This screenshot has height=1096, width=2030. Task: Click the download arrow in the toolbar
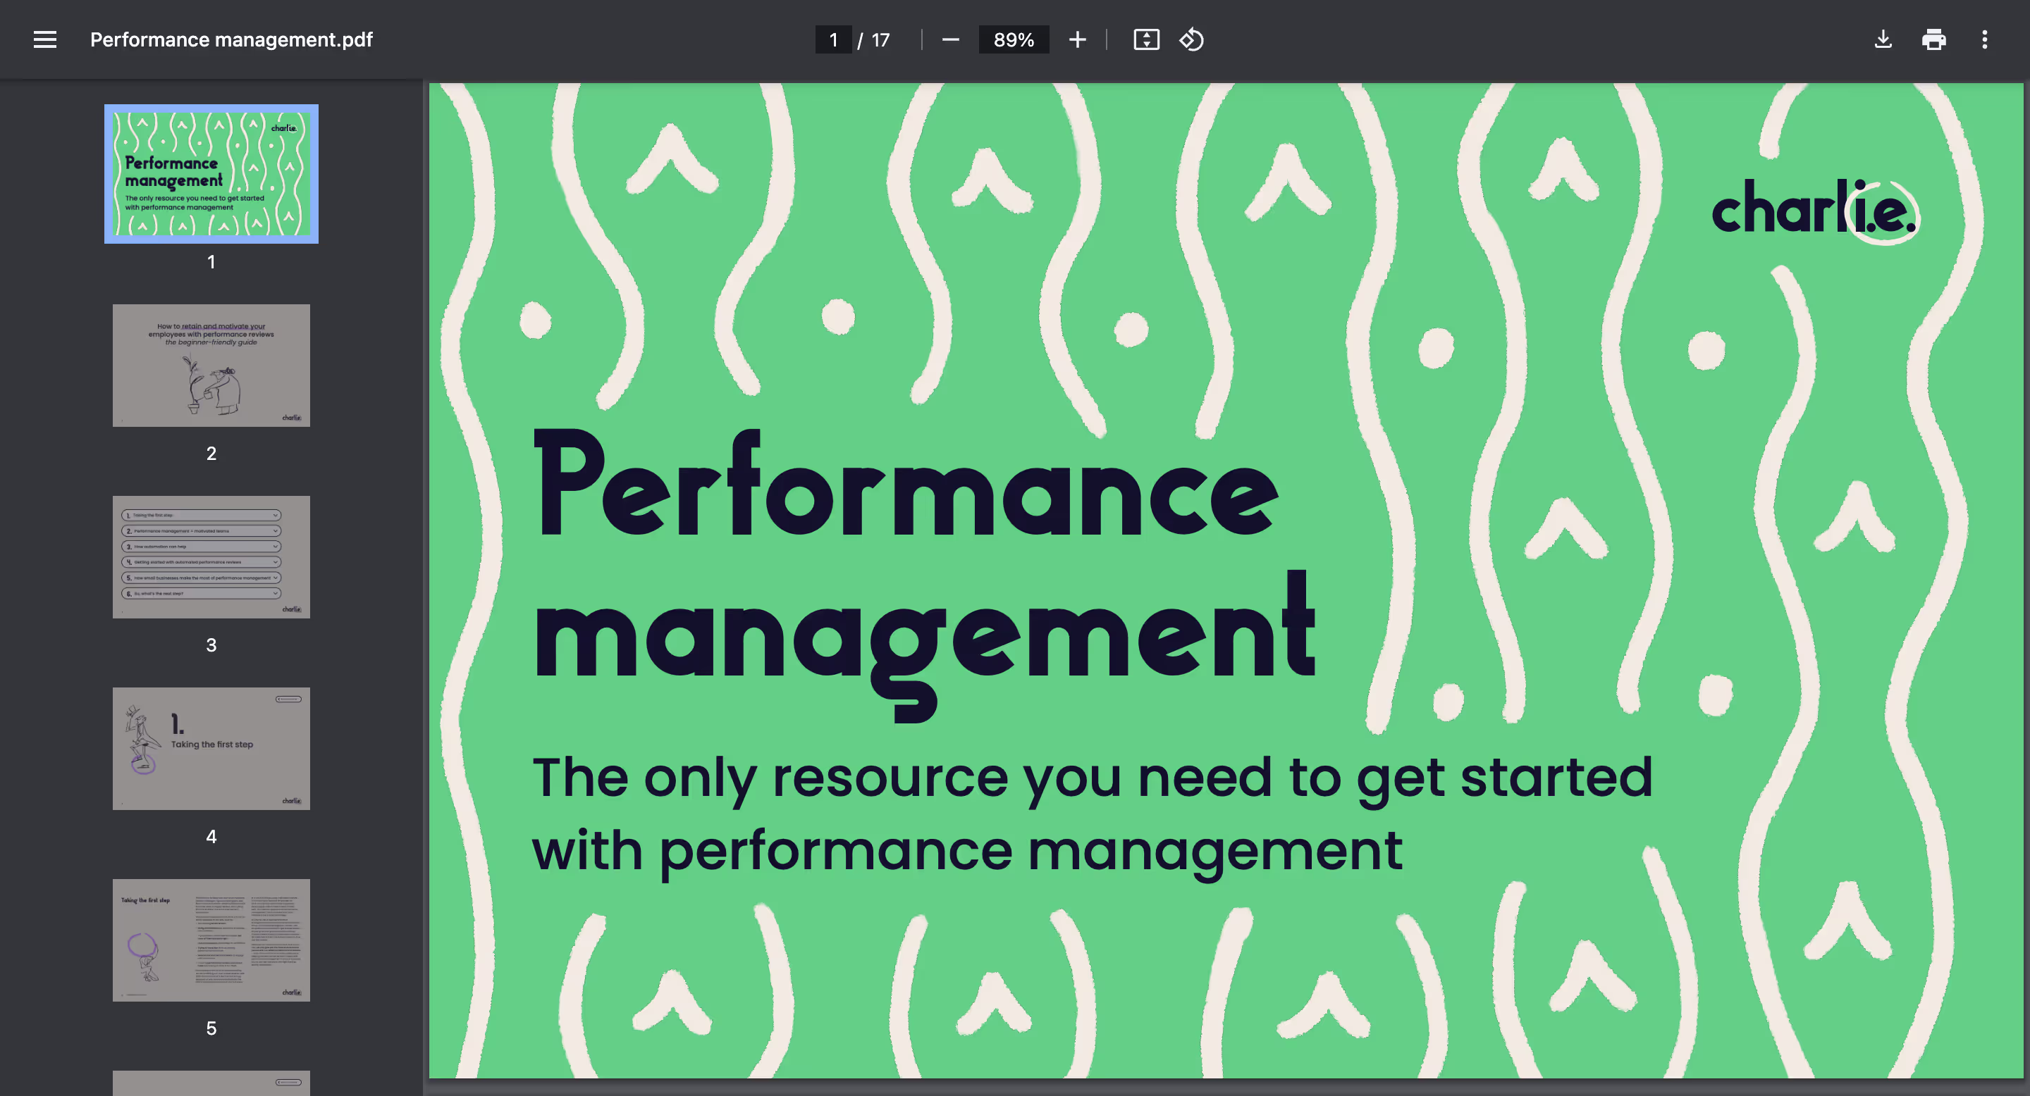[1883, 39]
